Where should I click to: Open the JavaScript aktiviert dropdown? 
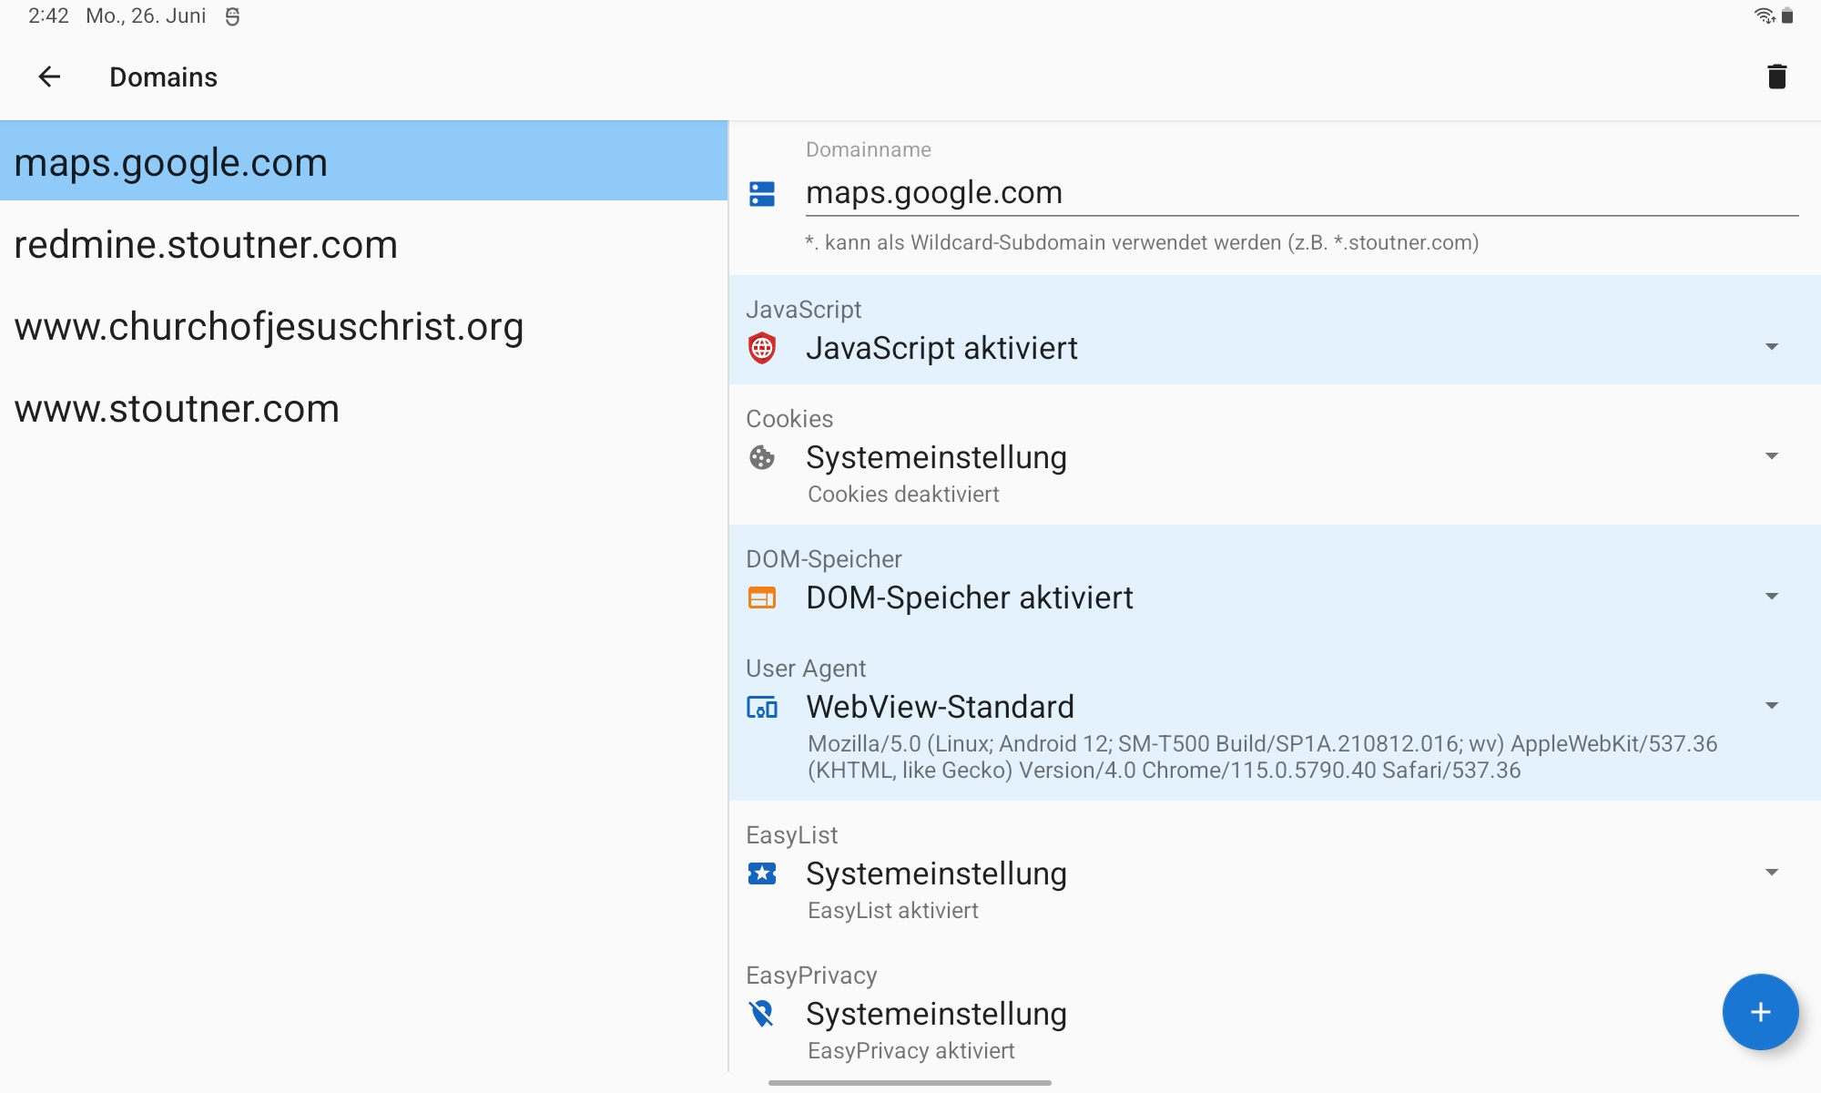pos(1771,347)
